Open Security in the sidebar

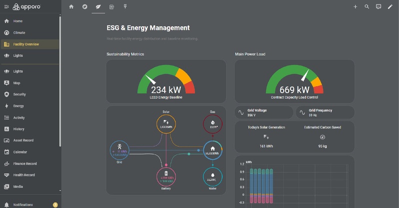click(30, 95)
